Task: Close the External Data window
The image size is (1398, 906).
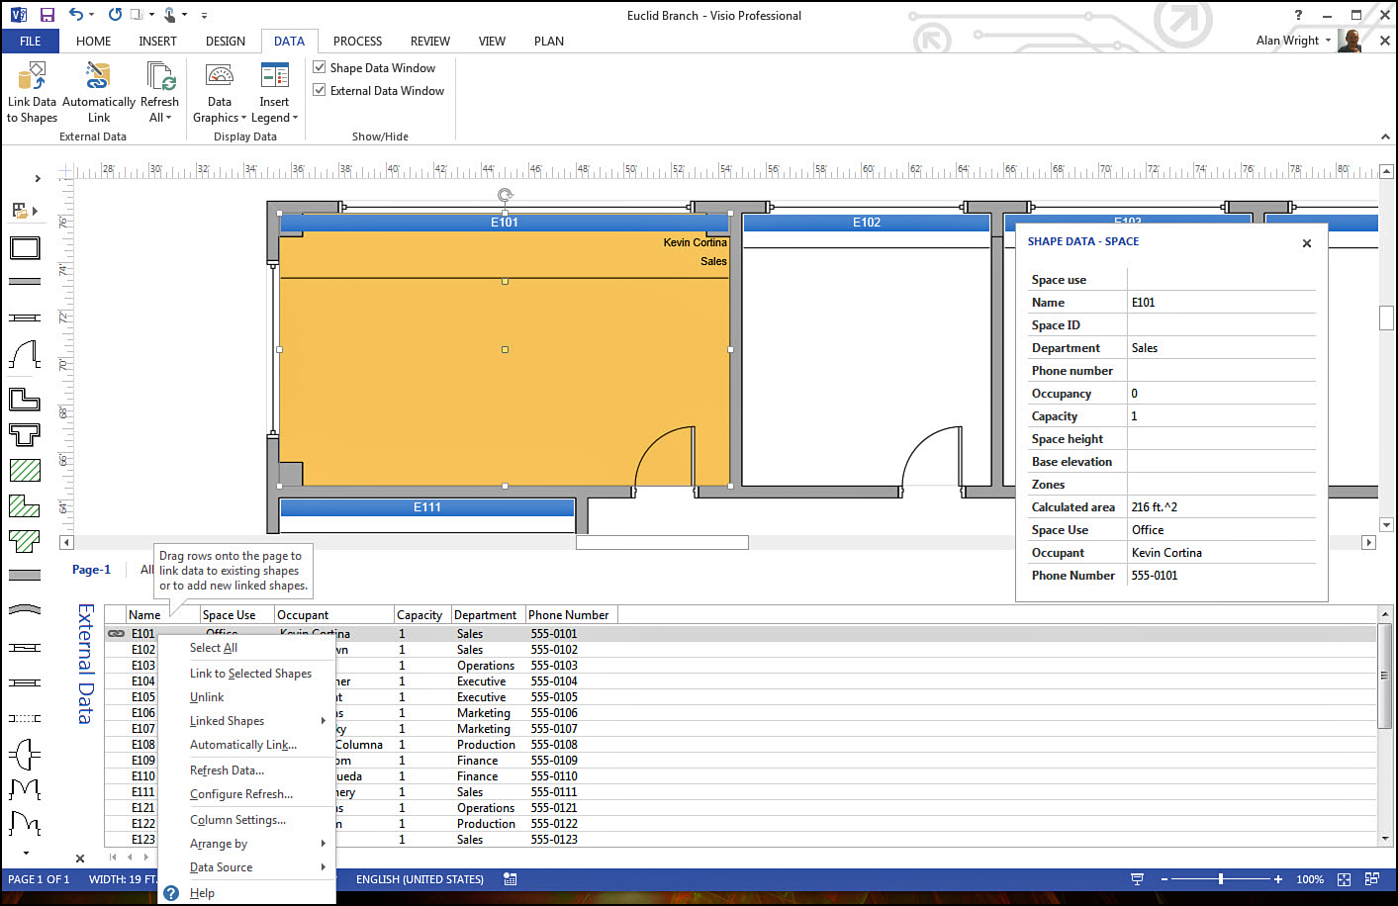Action: coord(80,859)
